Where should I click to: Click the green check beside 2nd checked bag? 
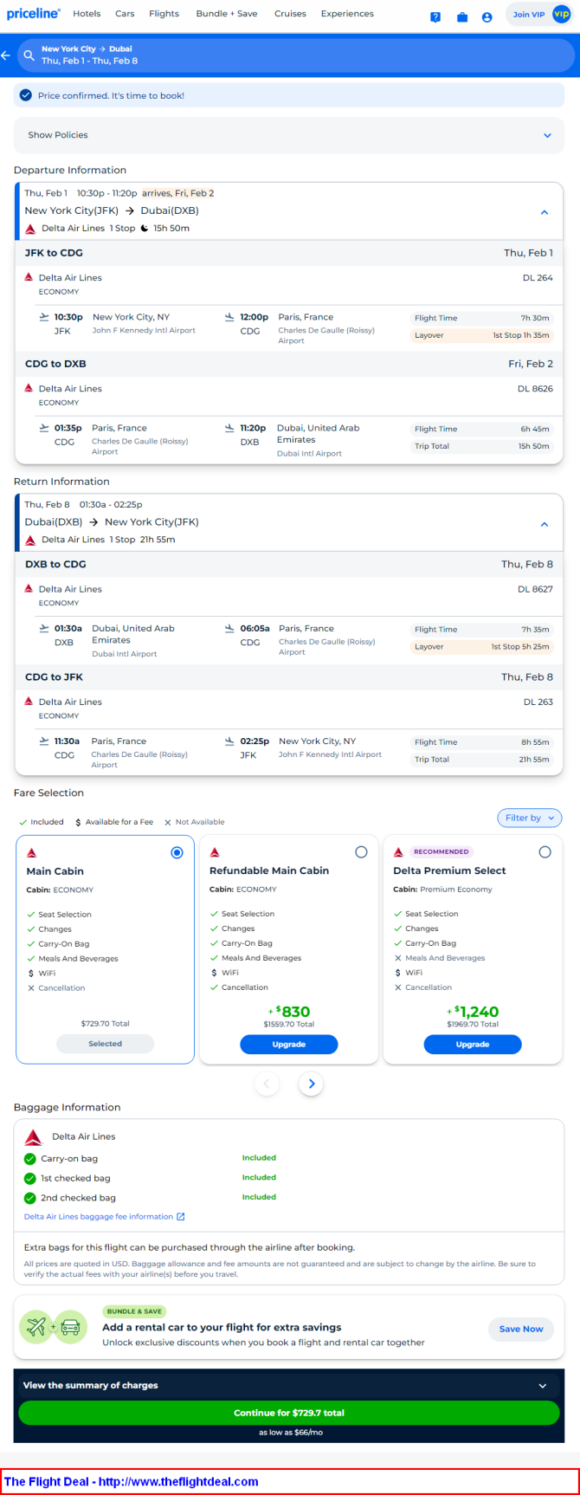30,1199
